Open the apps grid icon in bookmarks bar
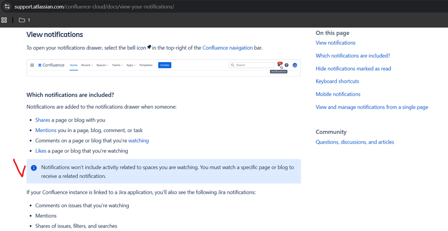 (4, 20)
